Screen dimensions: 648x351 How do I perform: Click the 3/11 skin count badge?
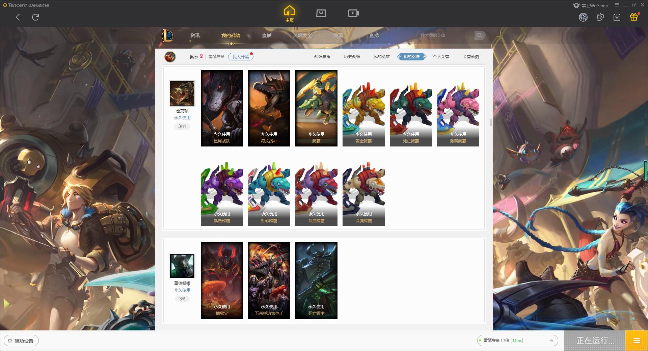182,127
